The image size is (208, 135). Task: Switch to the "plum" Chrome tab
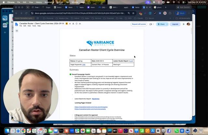[x=158, y=7]
